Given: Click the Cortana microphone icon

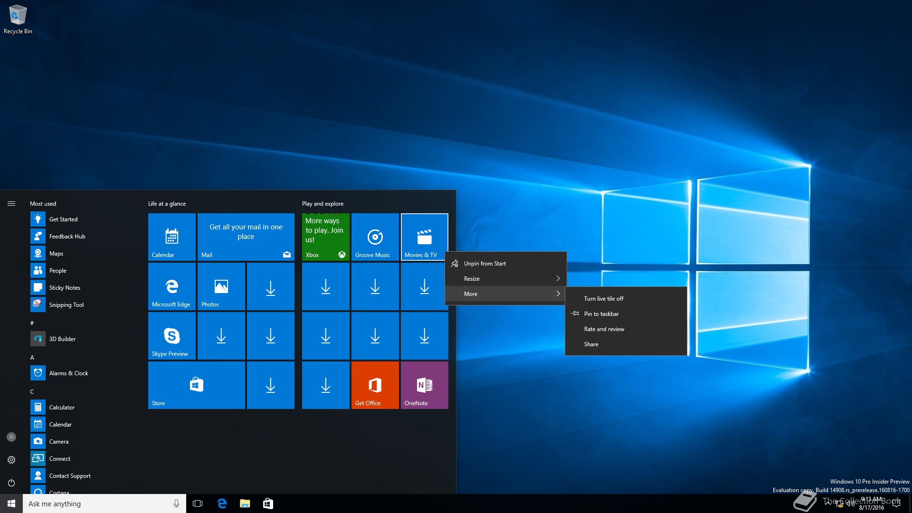Looking at the screenshot, I should point(176,503).
